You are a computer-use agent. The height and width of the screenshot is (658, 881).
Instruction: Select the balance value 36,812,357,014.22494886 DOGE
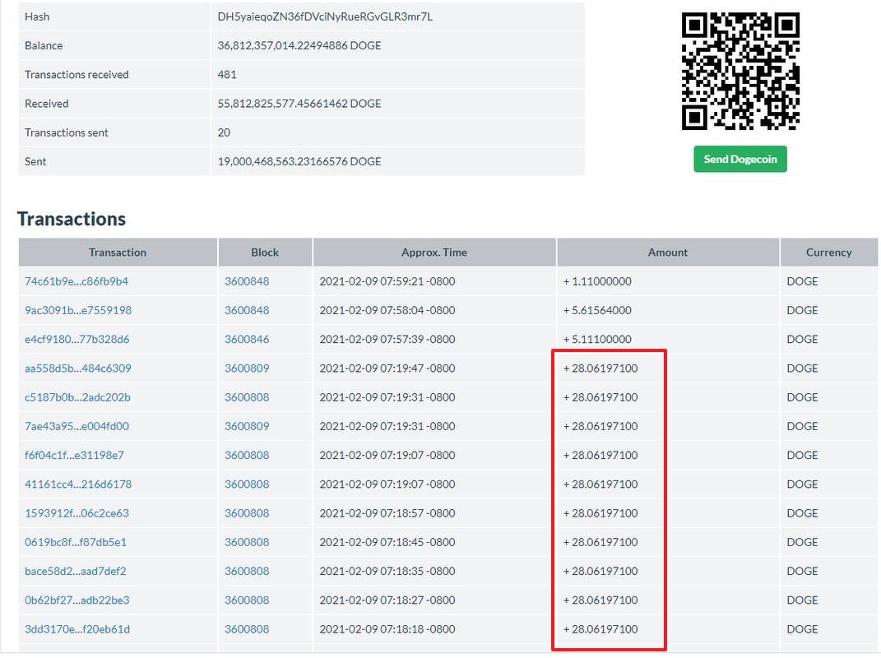(x=299, y=46)
